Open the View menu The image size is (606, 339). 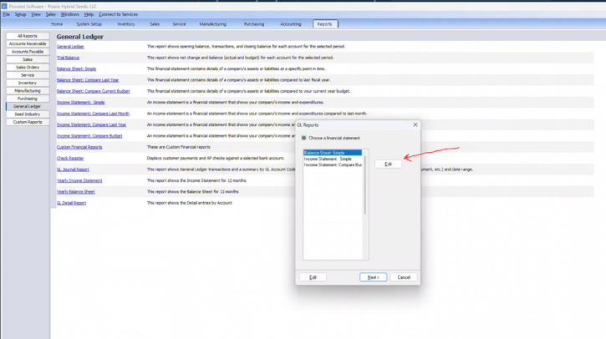click(36, 14)
